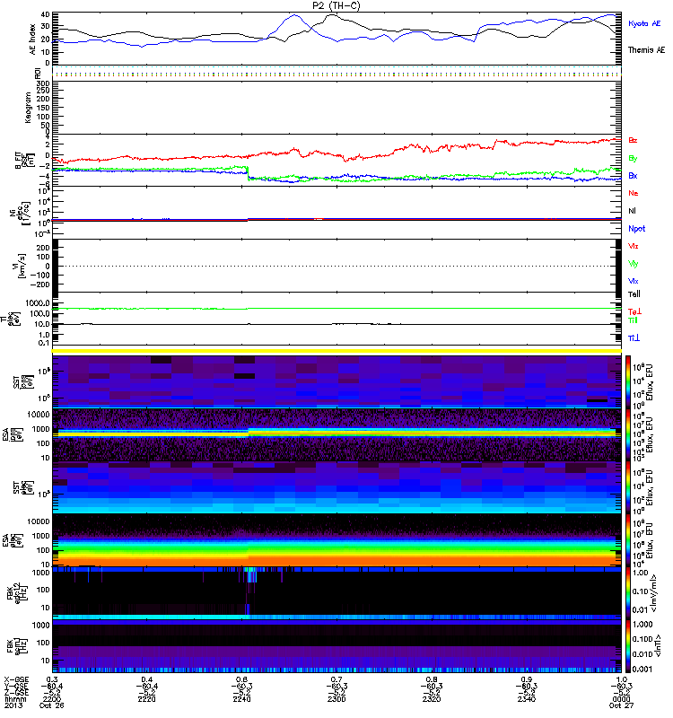The image size is (673, 718).
Task: Click the Keogram axis label
Action: pyautogui.click(x=28, y=108)
